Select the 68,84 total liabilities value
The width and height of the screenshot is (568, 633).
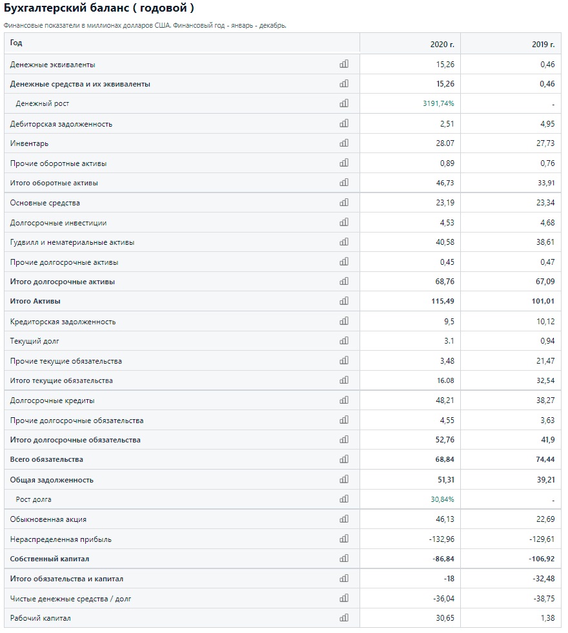point(445,459)
